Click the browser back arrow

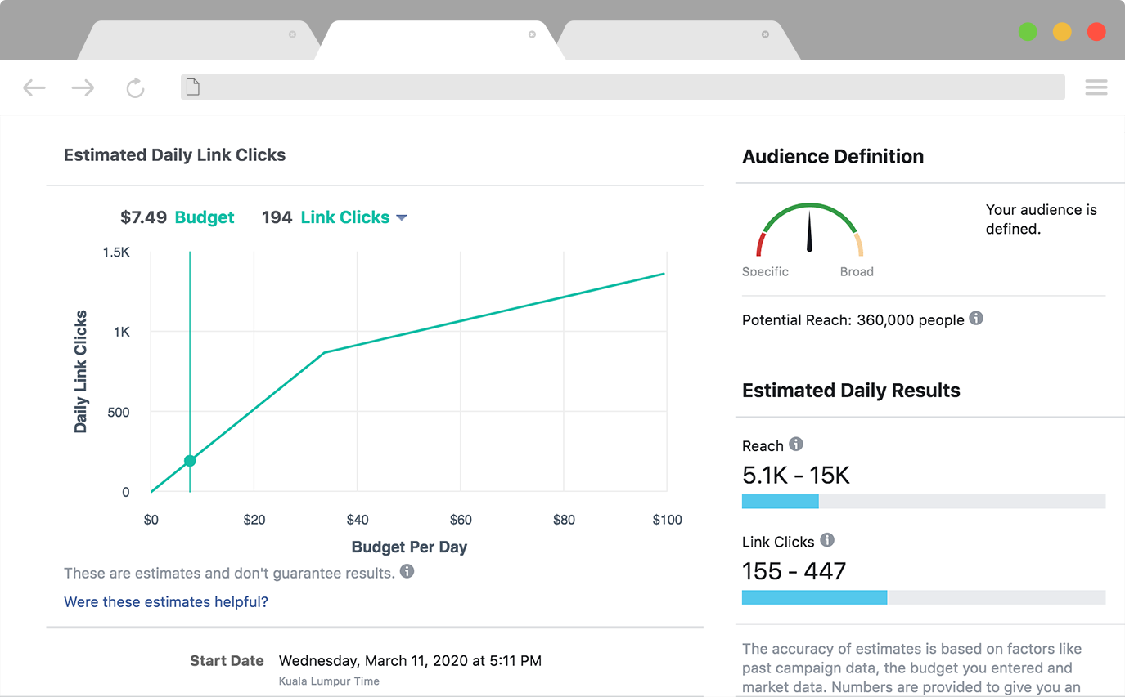click(x=34, y=87)
